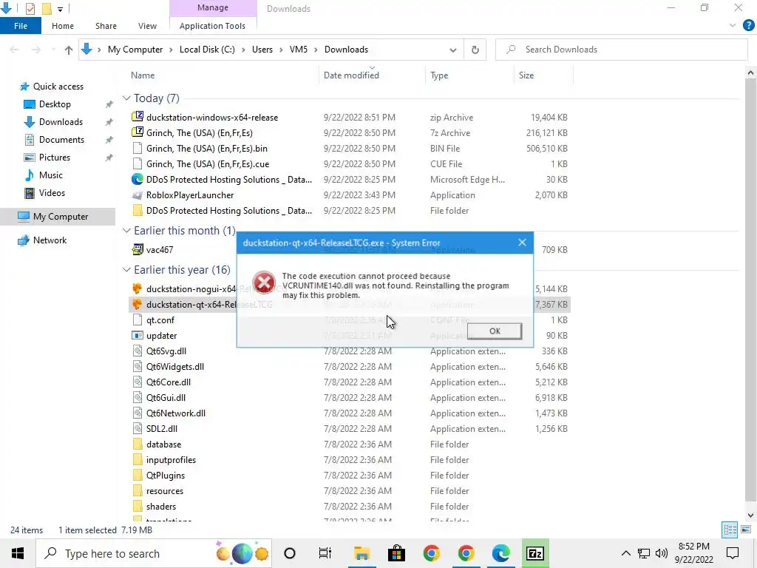Open Quick access in navigation pane
Screen dimensions: 757x568
click(58, 87)
